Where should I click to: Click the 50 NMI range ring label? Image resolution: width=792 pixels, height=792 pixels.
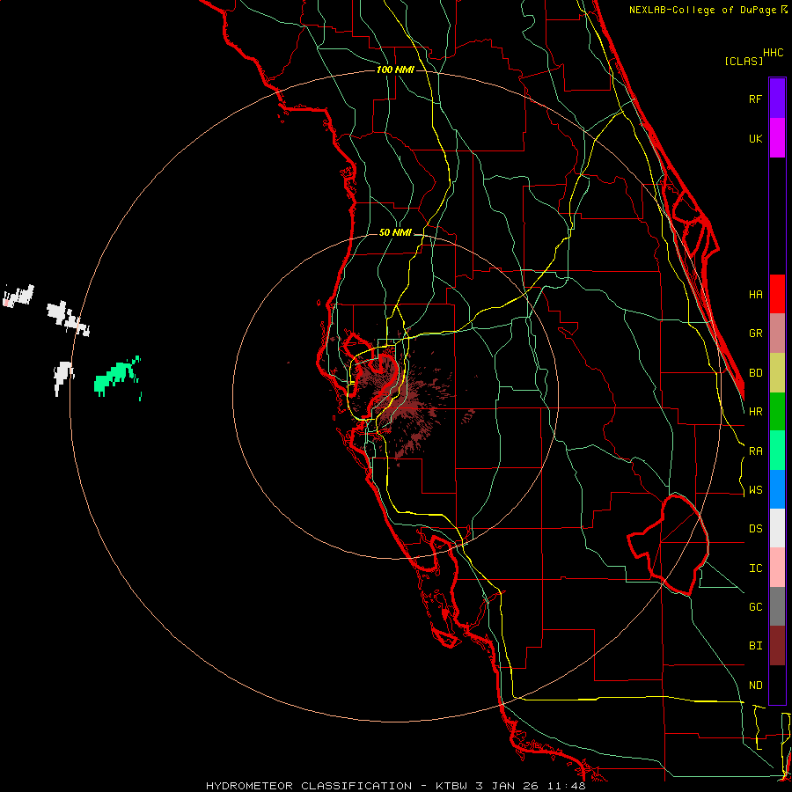tap(395, 232)
